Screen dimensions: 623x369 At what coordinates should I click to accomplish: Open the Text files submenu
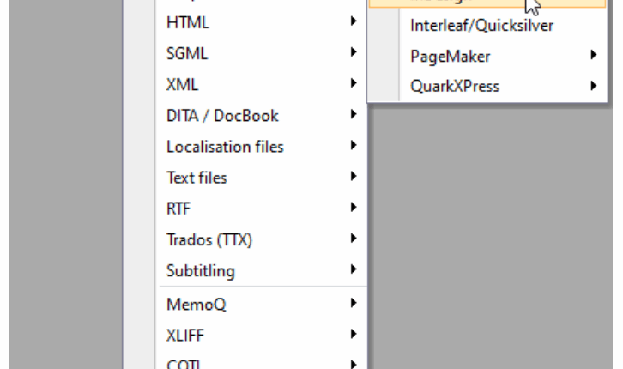[x=262, y=178]
